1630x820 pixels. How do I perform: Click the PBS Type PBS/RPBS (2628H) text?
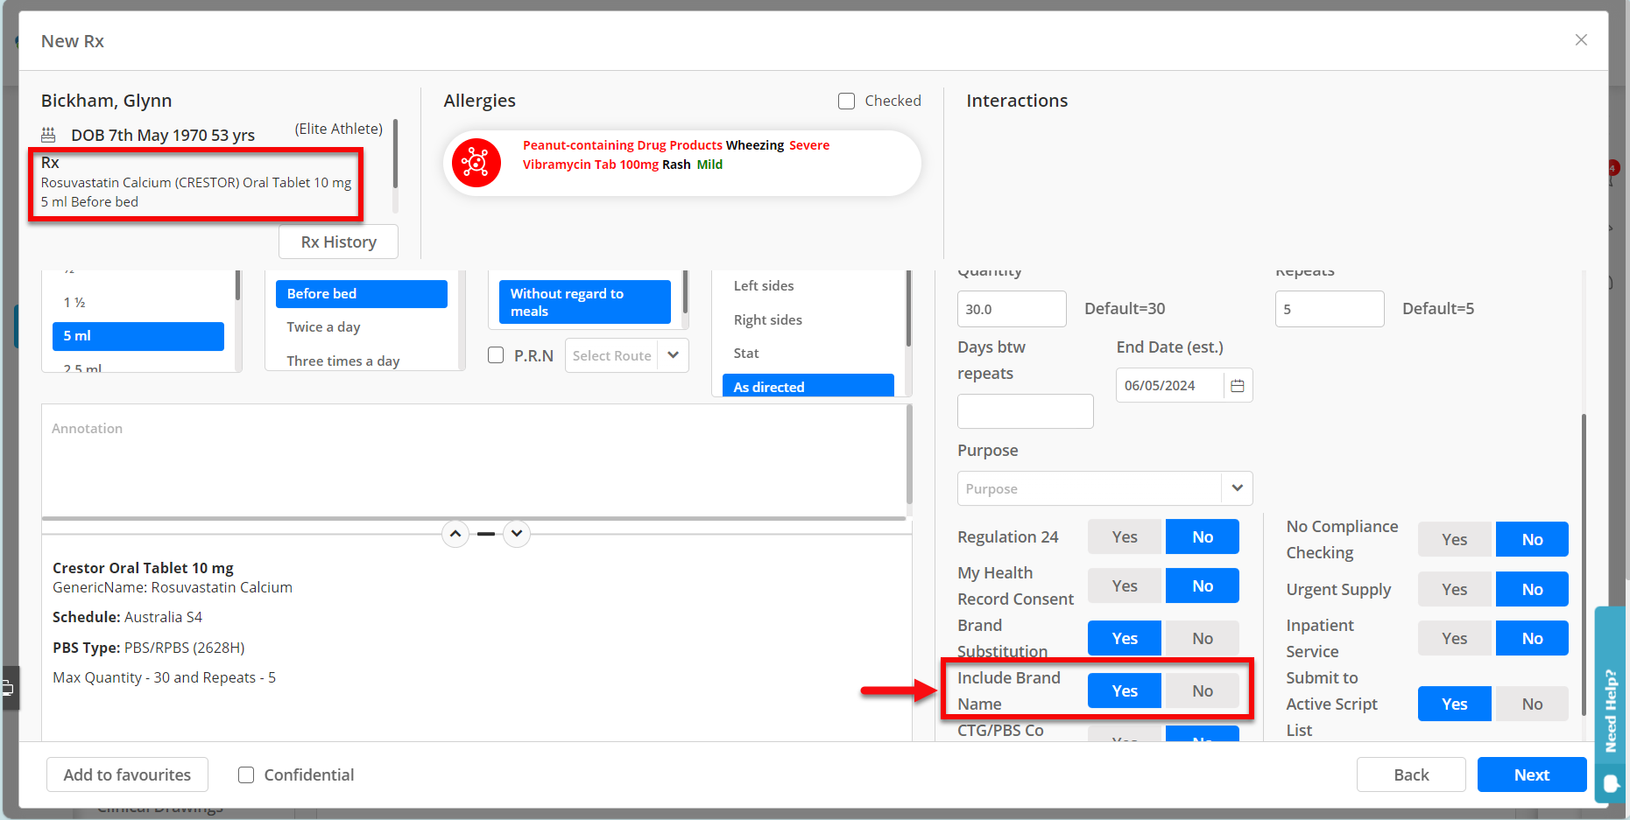(149, 648)
